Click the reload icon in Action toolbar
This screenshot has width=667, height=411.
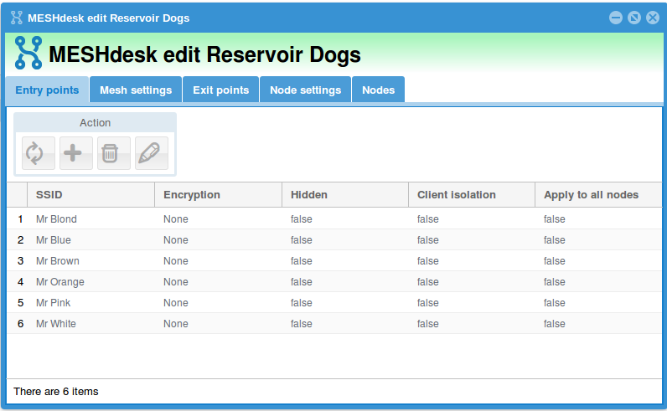click(39, 153)
